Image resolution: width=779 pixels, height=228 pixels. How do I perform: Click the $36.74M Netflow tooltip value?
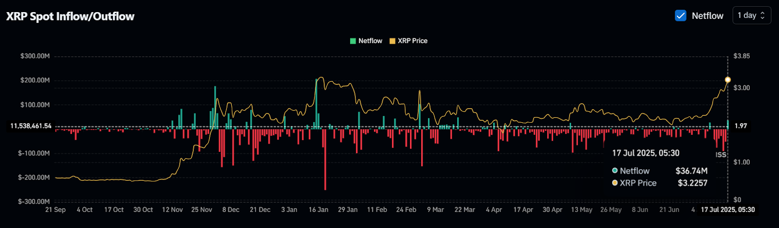691,171
